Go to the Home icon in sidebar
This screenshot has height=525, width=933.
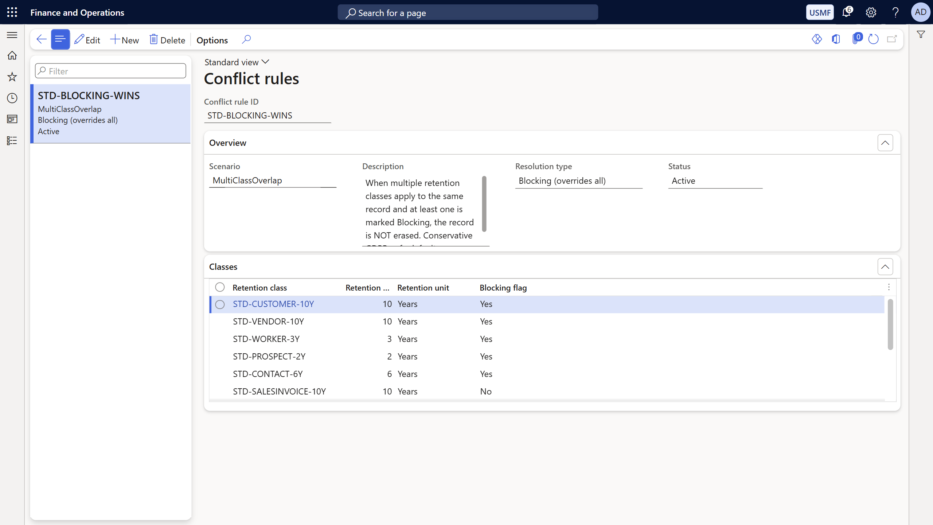coord(12,55)
